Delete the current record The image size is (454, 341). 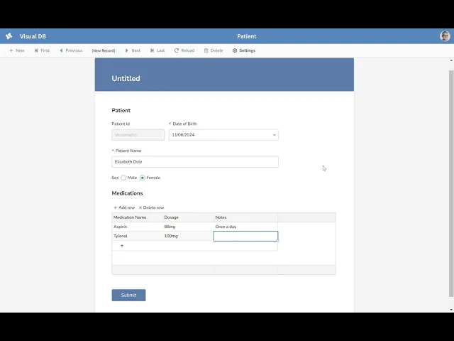point(214,50)
